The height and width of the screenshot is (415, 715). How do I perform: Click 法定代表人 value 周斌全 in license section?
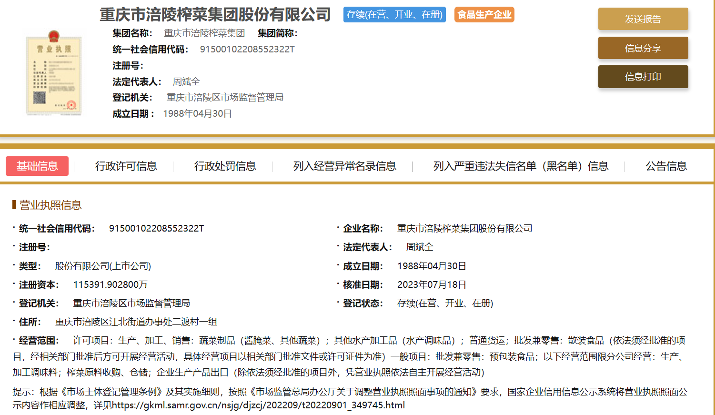pyautogui.click(x=420, y=247)
